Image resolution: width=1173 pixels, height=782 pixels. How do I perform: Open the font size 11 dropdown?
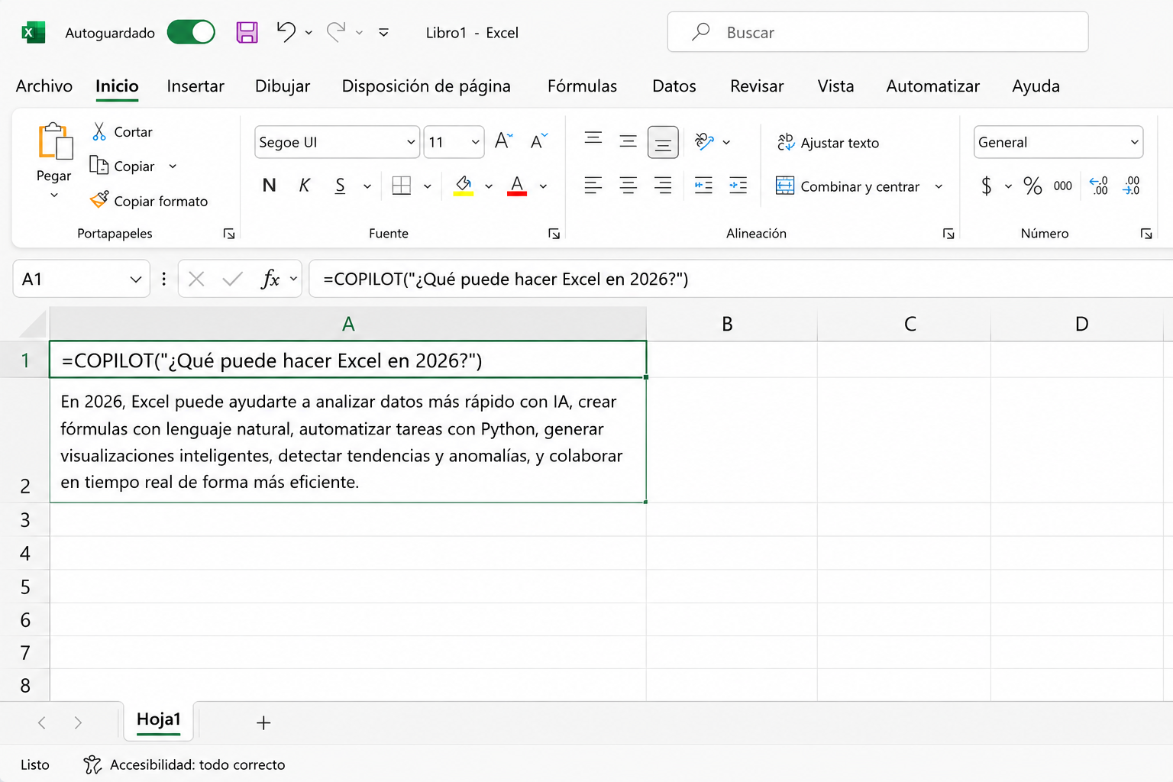(x=475, y=142)
